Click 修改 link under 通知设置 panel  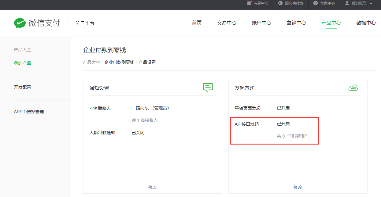(x=153, y=187)
